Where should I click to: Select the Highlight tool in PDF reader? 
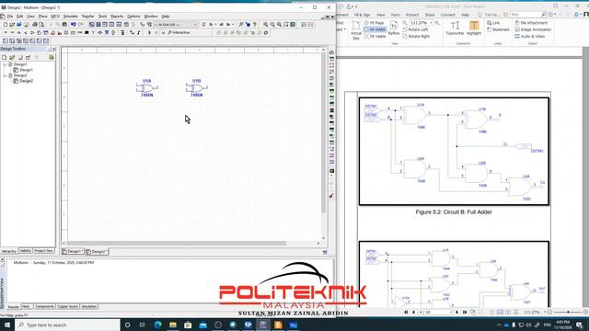point(474,29)
